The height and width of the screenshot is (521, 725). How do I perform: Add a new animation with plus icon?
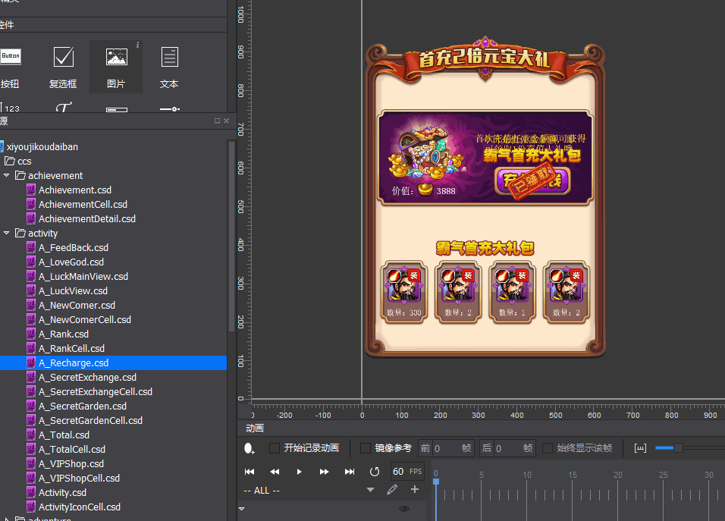click(x=415, y=490)
